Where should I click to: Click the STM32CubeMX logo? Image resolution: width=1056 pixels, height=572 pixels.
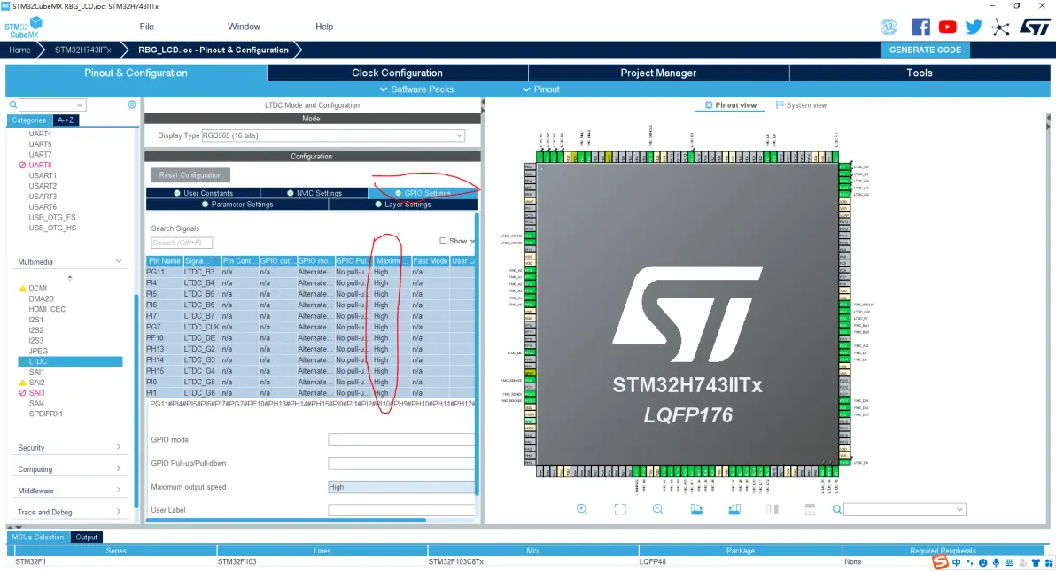pyautogui.click(x=24, y=27)
